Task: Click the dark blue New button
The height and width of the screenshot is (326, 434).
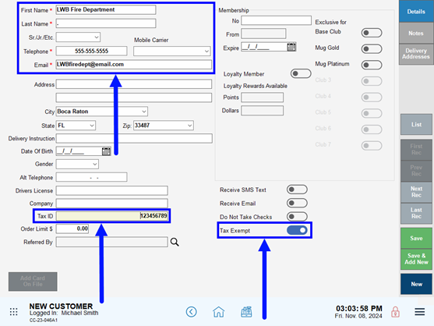Action: pyautogui.click(x=416, y=284)
